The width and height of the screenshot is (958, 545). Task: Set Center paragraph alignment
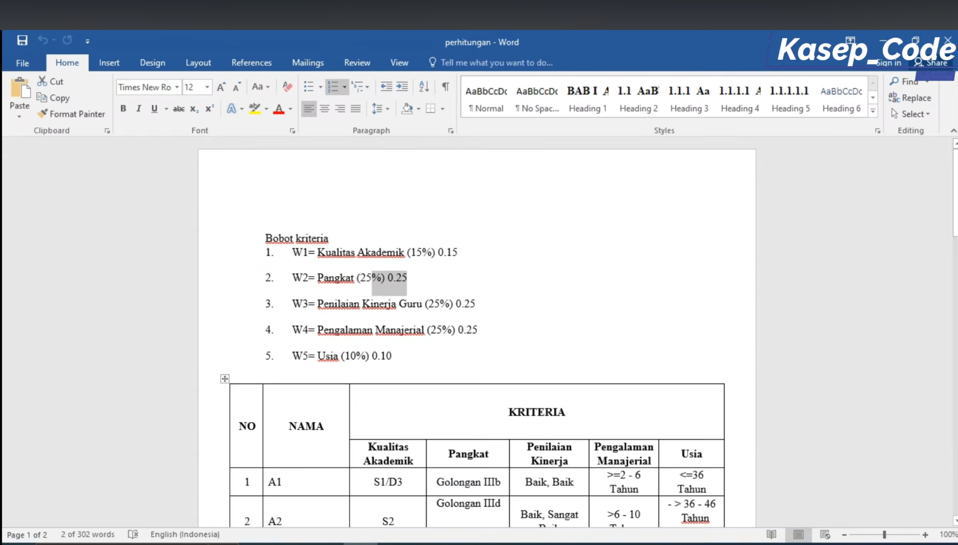pyautogui.click(x=325, y=109)
